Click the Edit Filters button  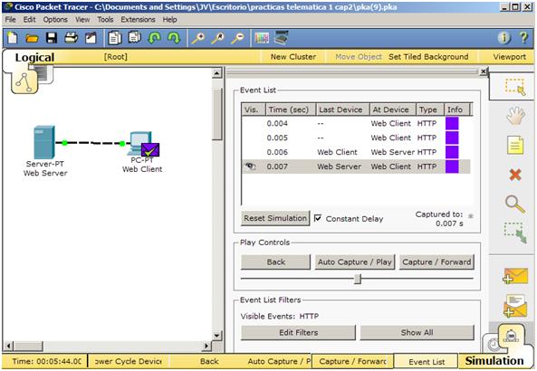(298, 332)
